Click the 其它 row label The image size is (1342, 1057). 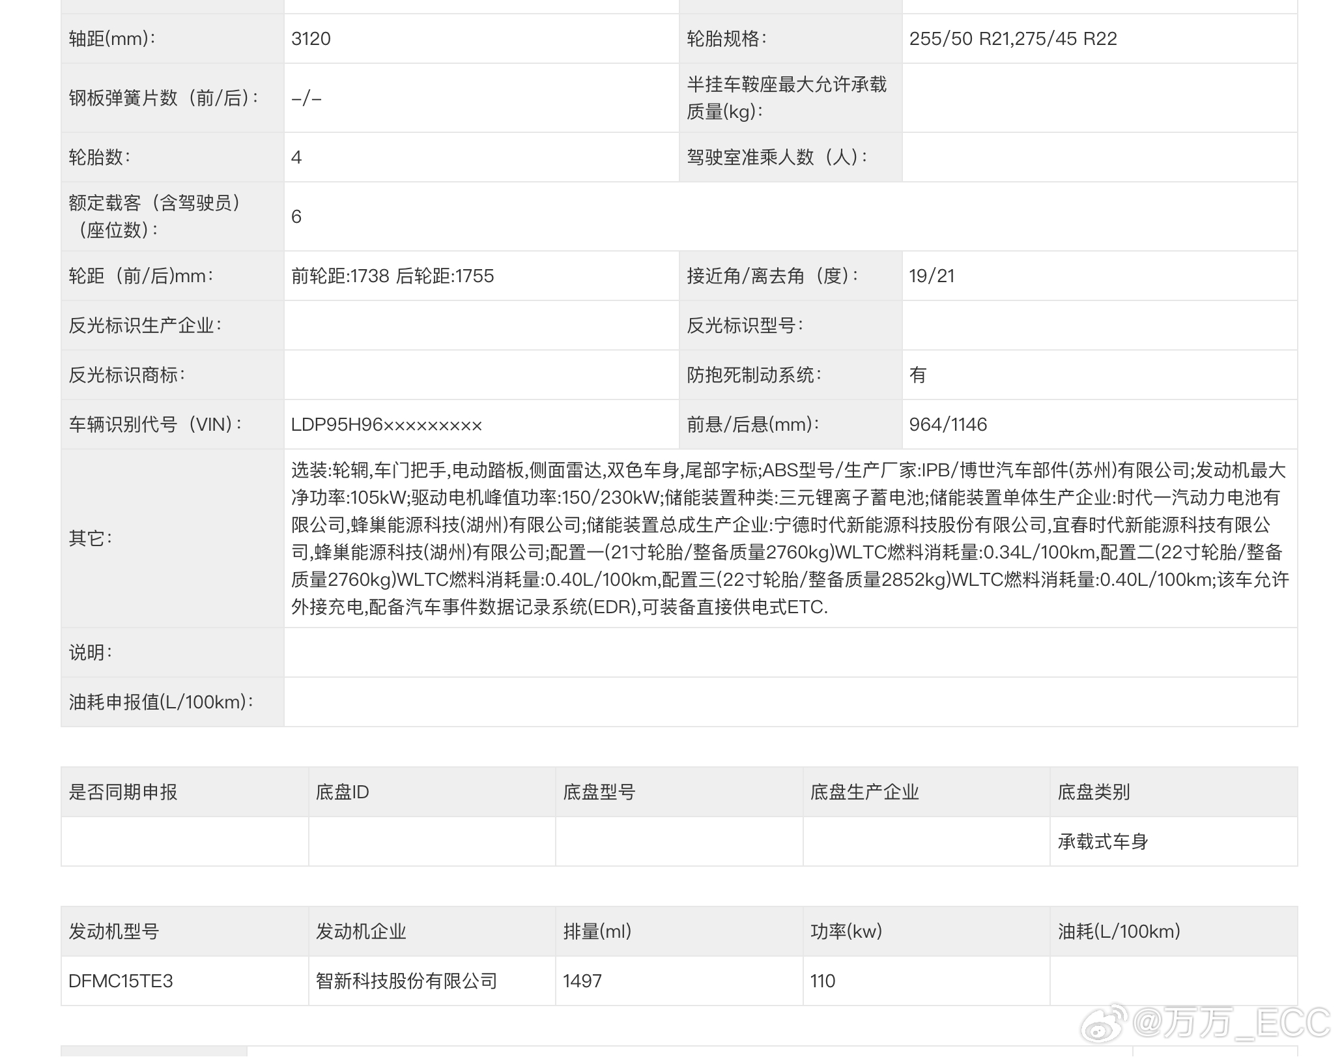point(91,539)
